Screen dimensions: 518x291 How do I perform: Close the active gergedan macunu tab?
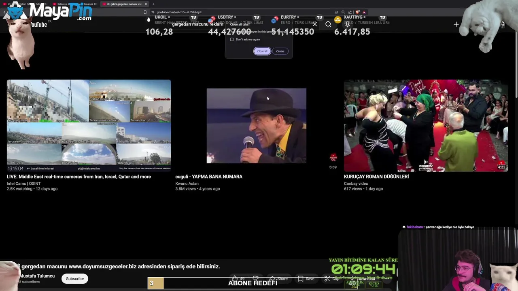146,4
